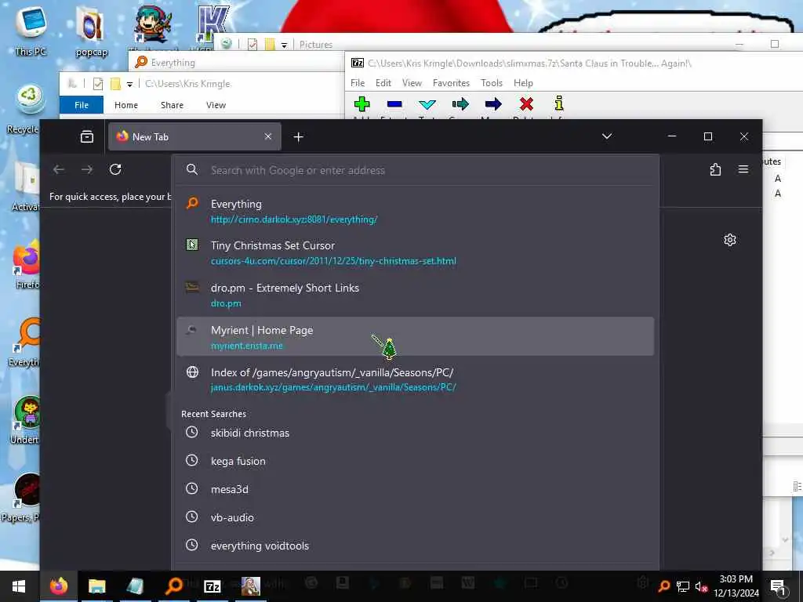Select recent search skibidi christmas
The image size is (803, 602).
[416, 433]
